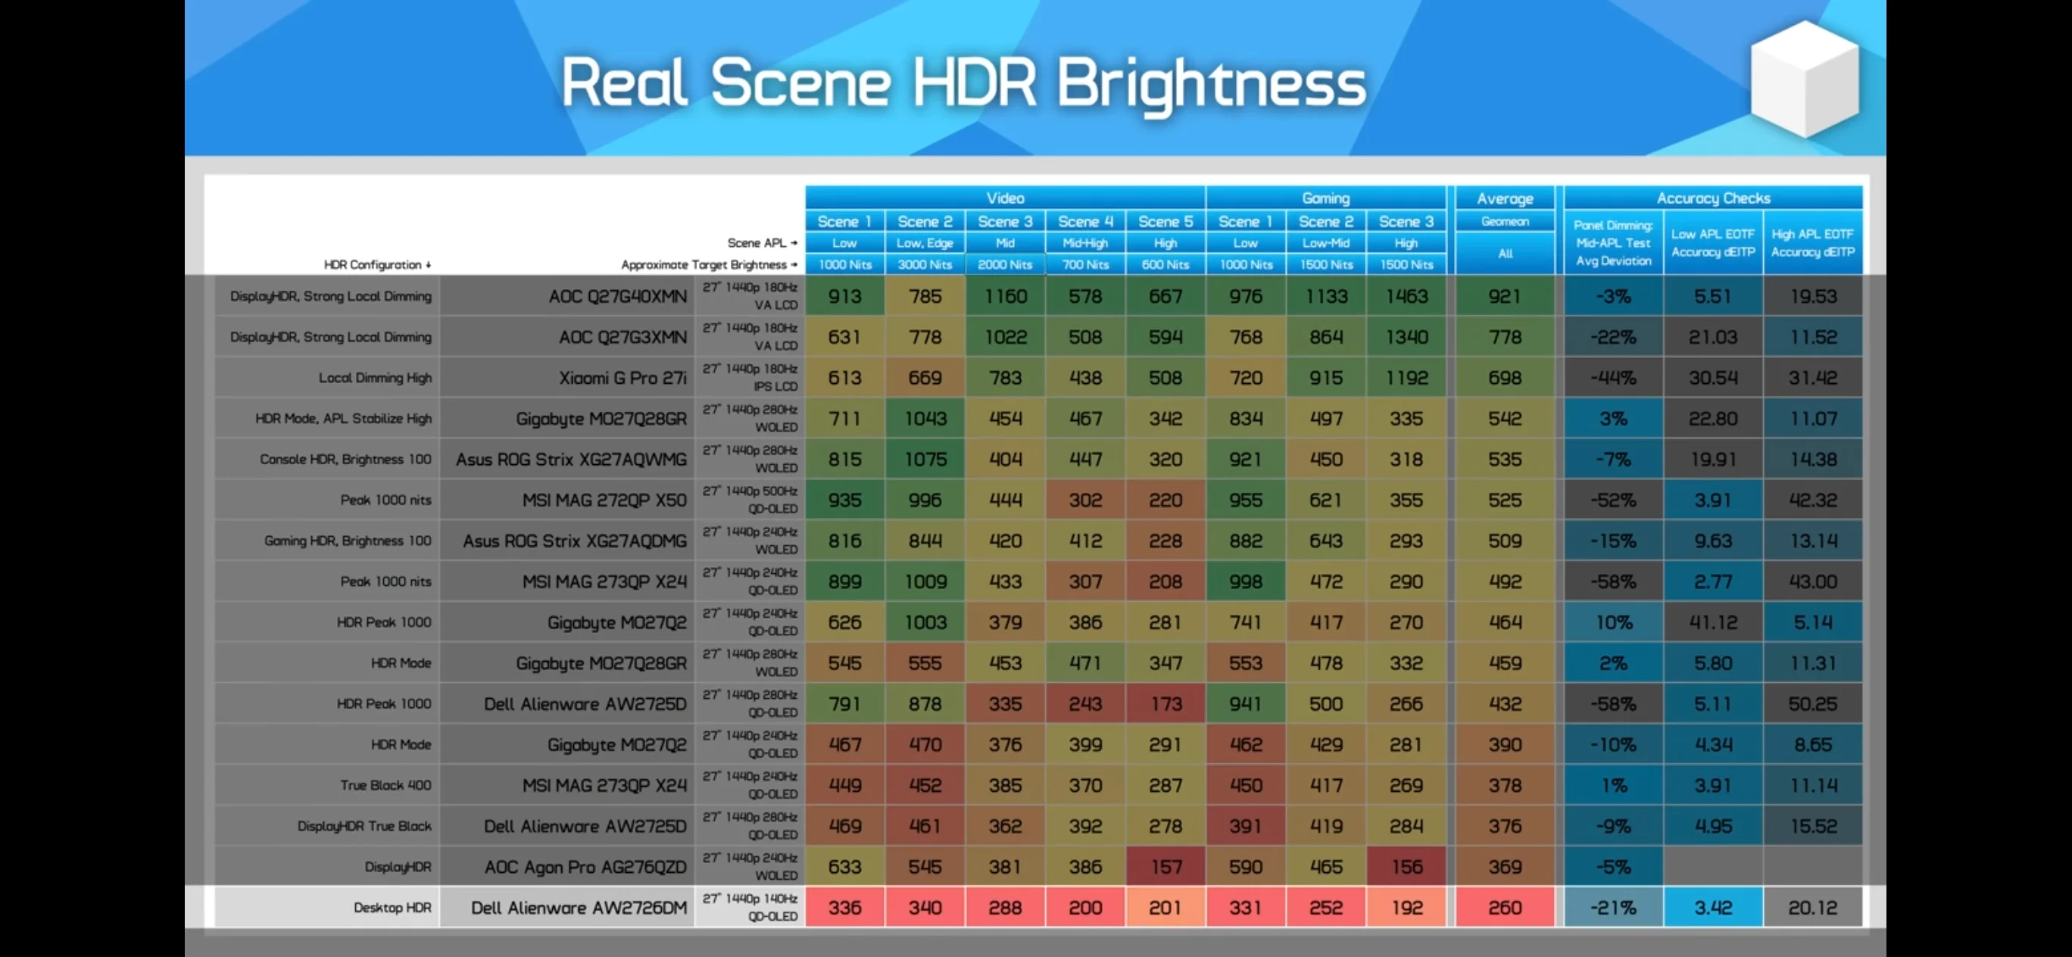
Task: Click the Panel Dimming Mid-APL Test header
Action: [1614, 243]
